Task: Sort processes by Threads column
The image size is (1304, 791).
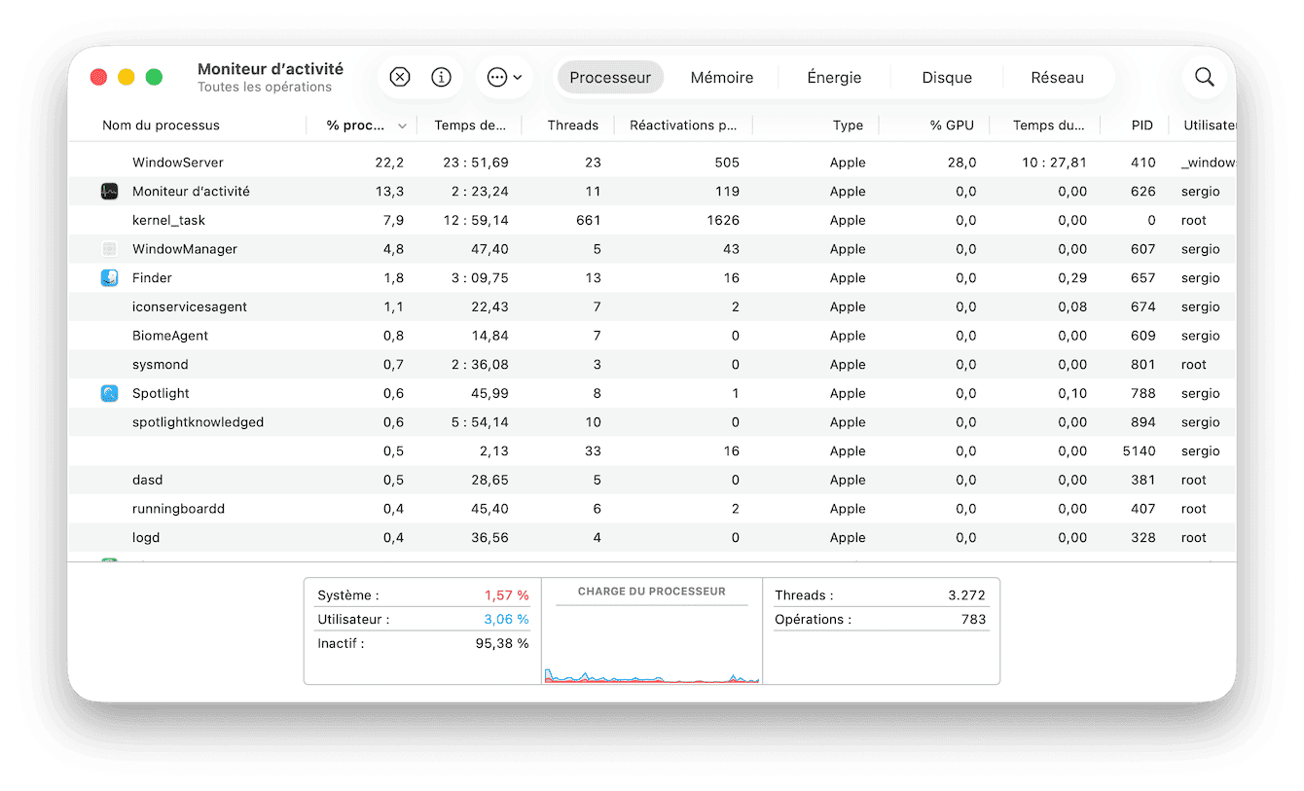Action: tap(572, 126)
